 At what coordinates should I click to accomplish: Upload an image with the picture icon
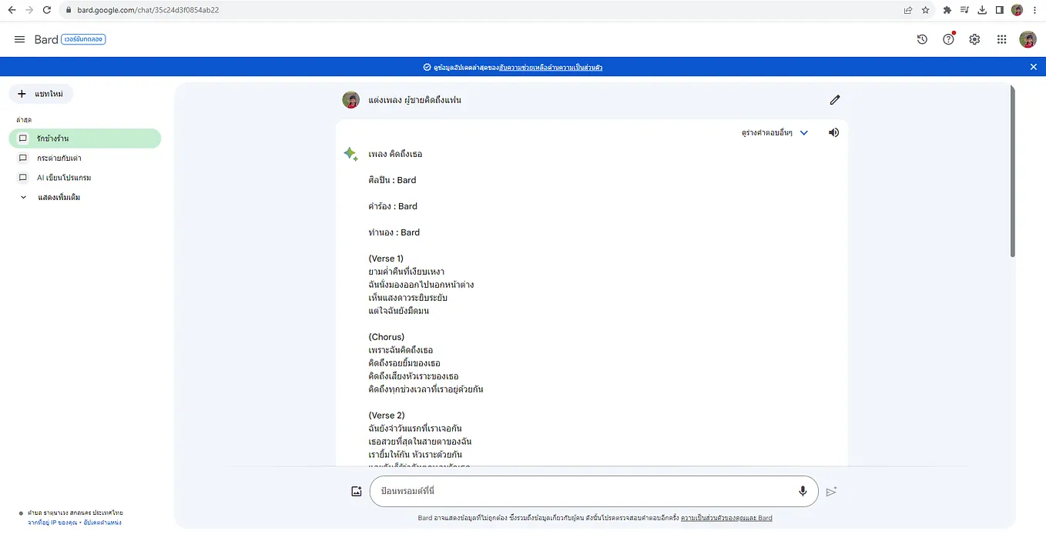coord(356,490)
